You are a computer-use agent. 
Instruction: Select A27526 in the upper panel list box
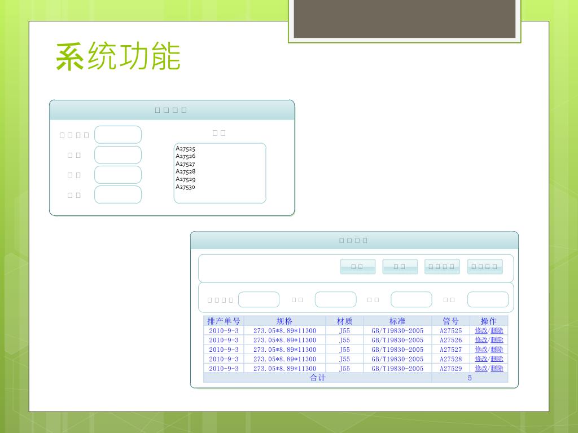tap(185, 156)
